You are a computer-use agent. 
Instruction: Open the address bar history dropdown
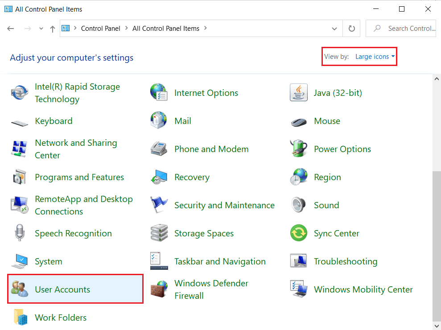point(334,28)
